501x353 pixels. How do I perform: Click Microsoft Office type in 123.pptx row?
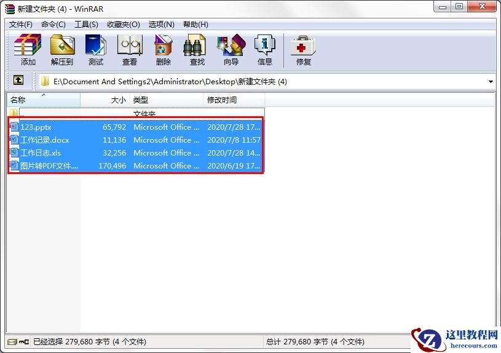click(x=166, y=127)
